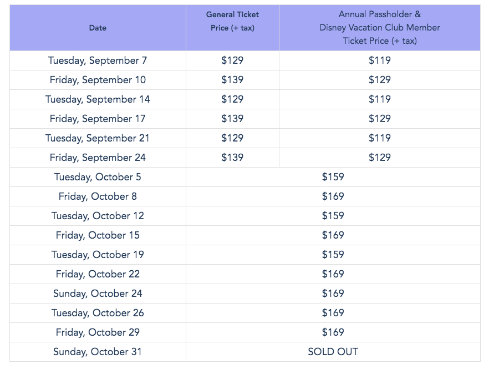This screenshot has height=369, width=489.
Task: Click the $169 price for Friday, October 8
Action: [333, 196]
